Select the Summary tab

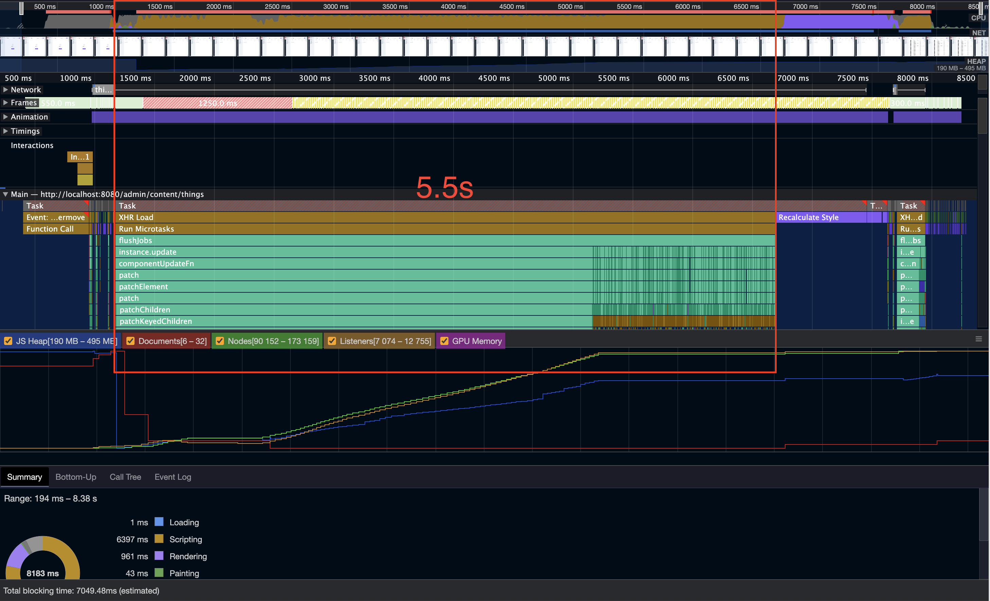24,477
